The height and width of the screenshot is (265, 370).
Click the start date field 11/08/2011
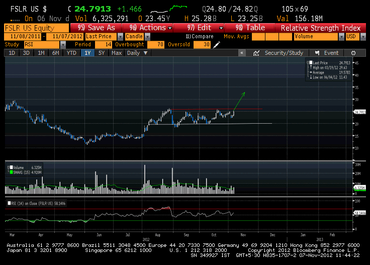coord(23,37)
